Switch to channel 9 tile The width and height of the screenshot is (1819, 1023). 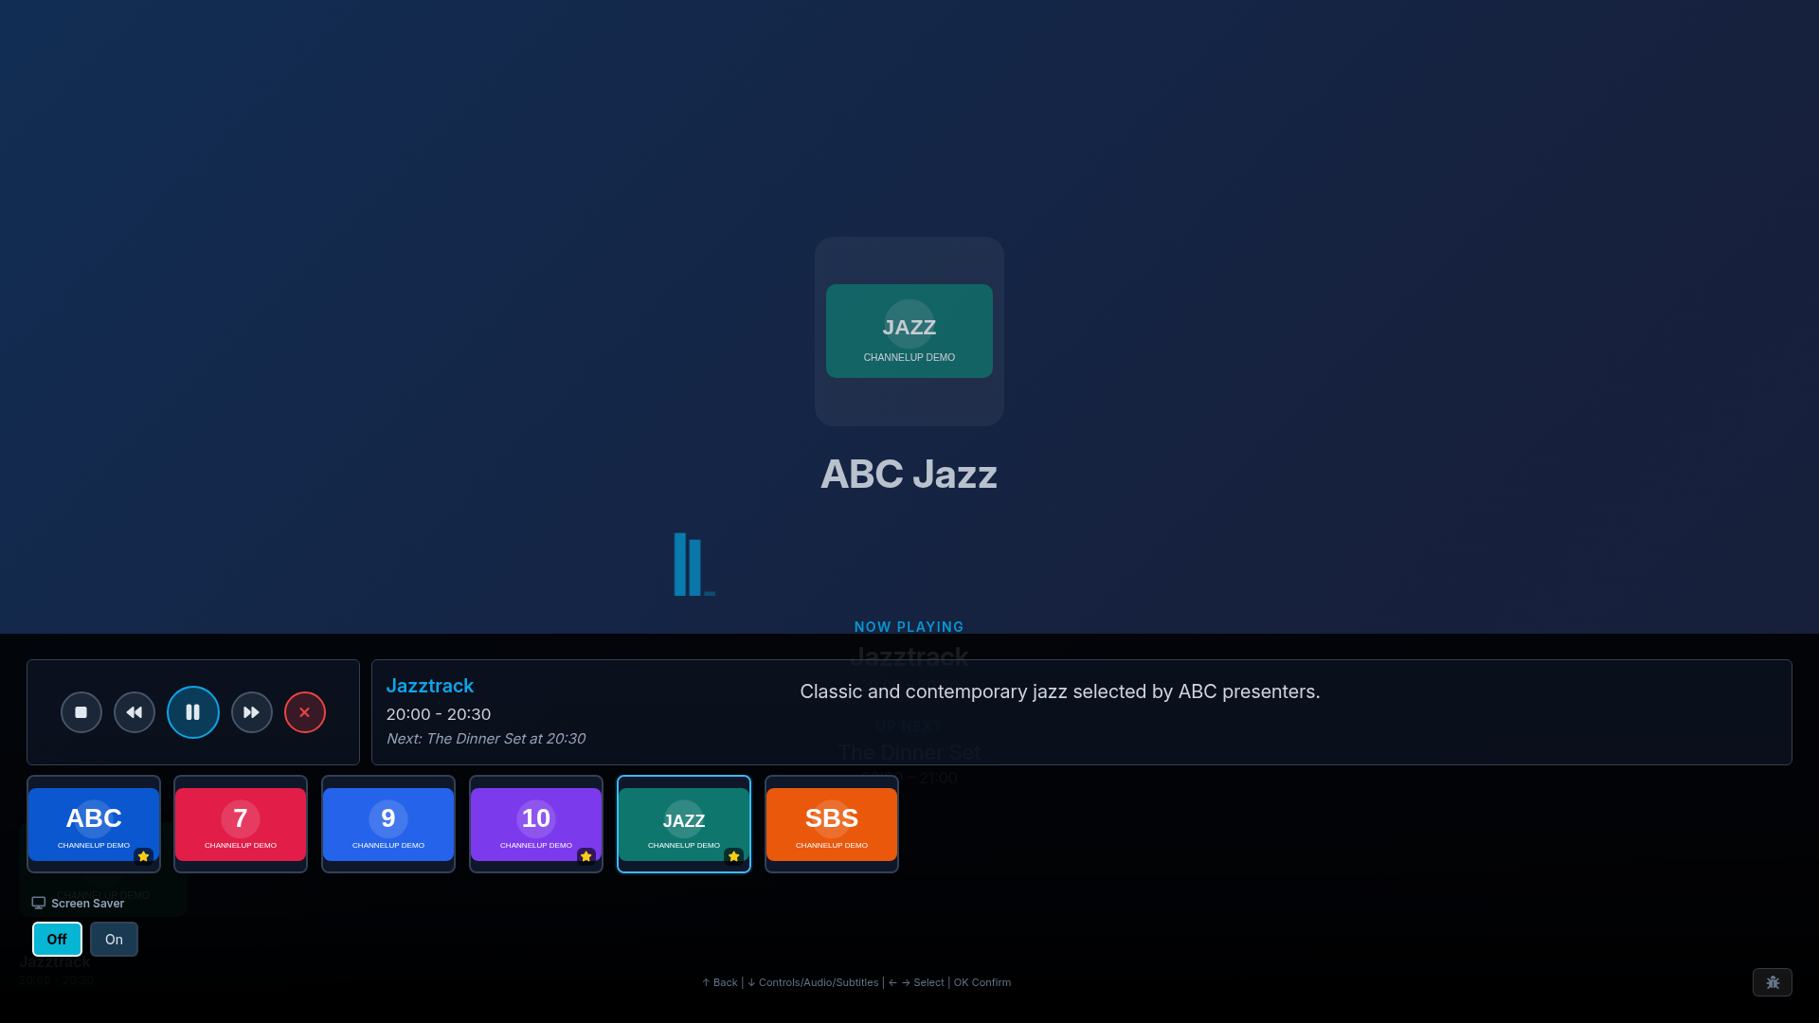388,824
